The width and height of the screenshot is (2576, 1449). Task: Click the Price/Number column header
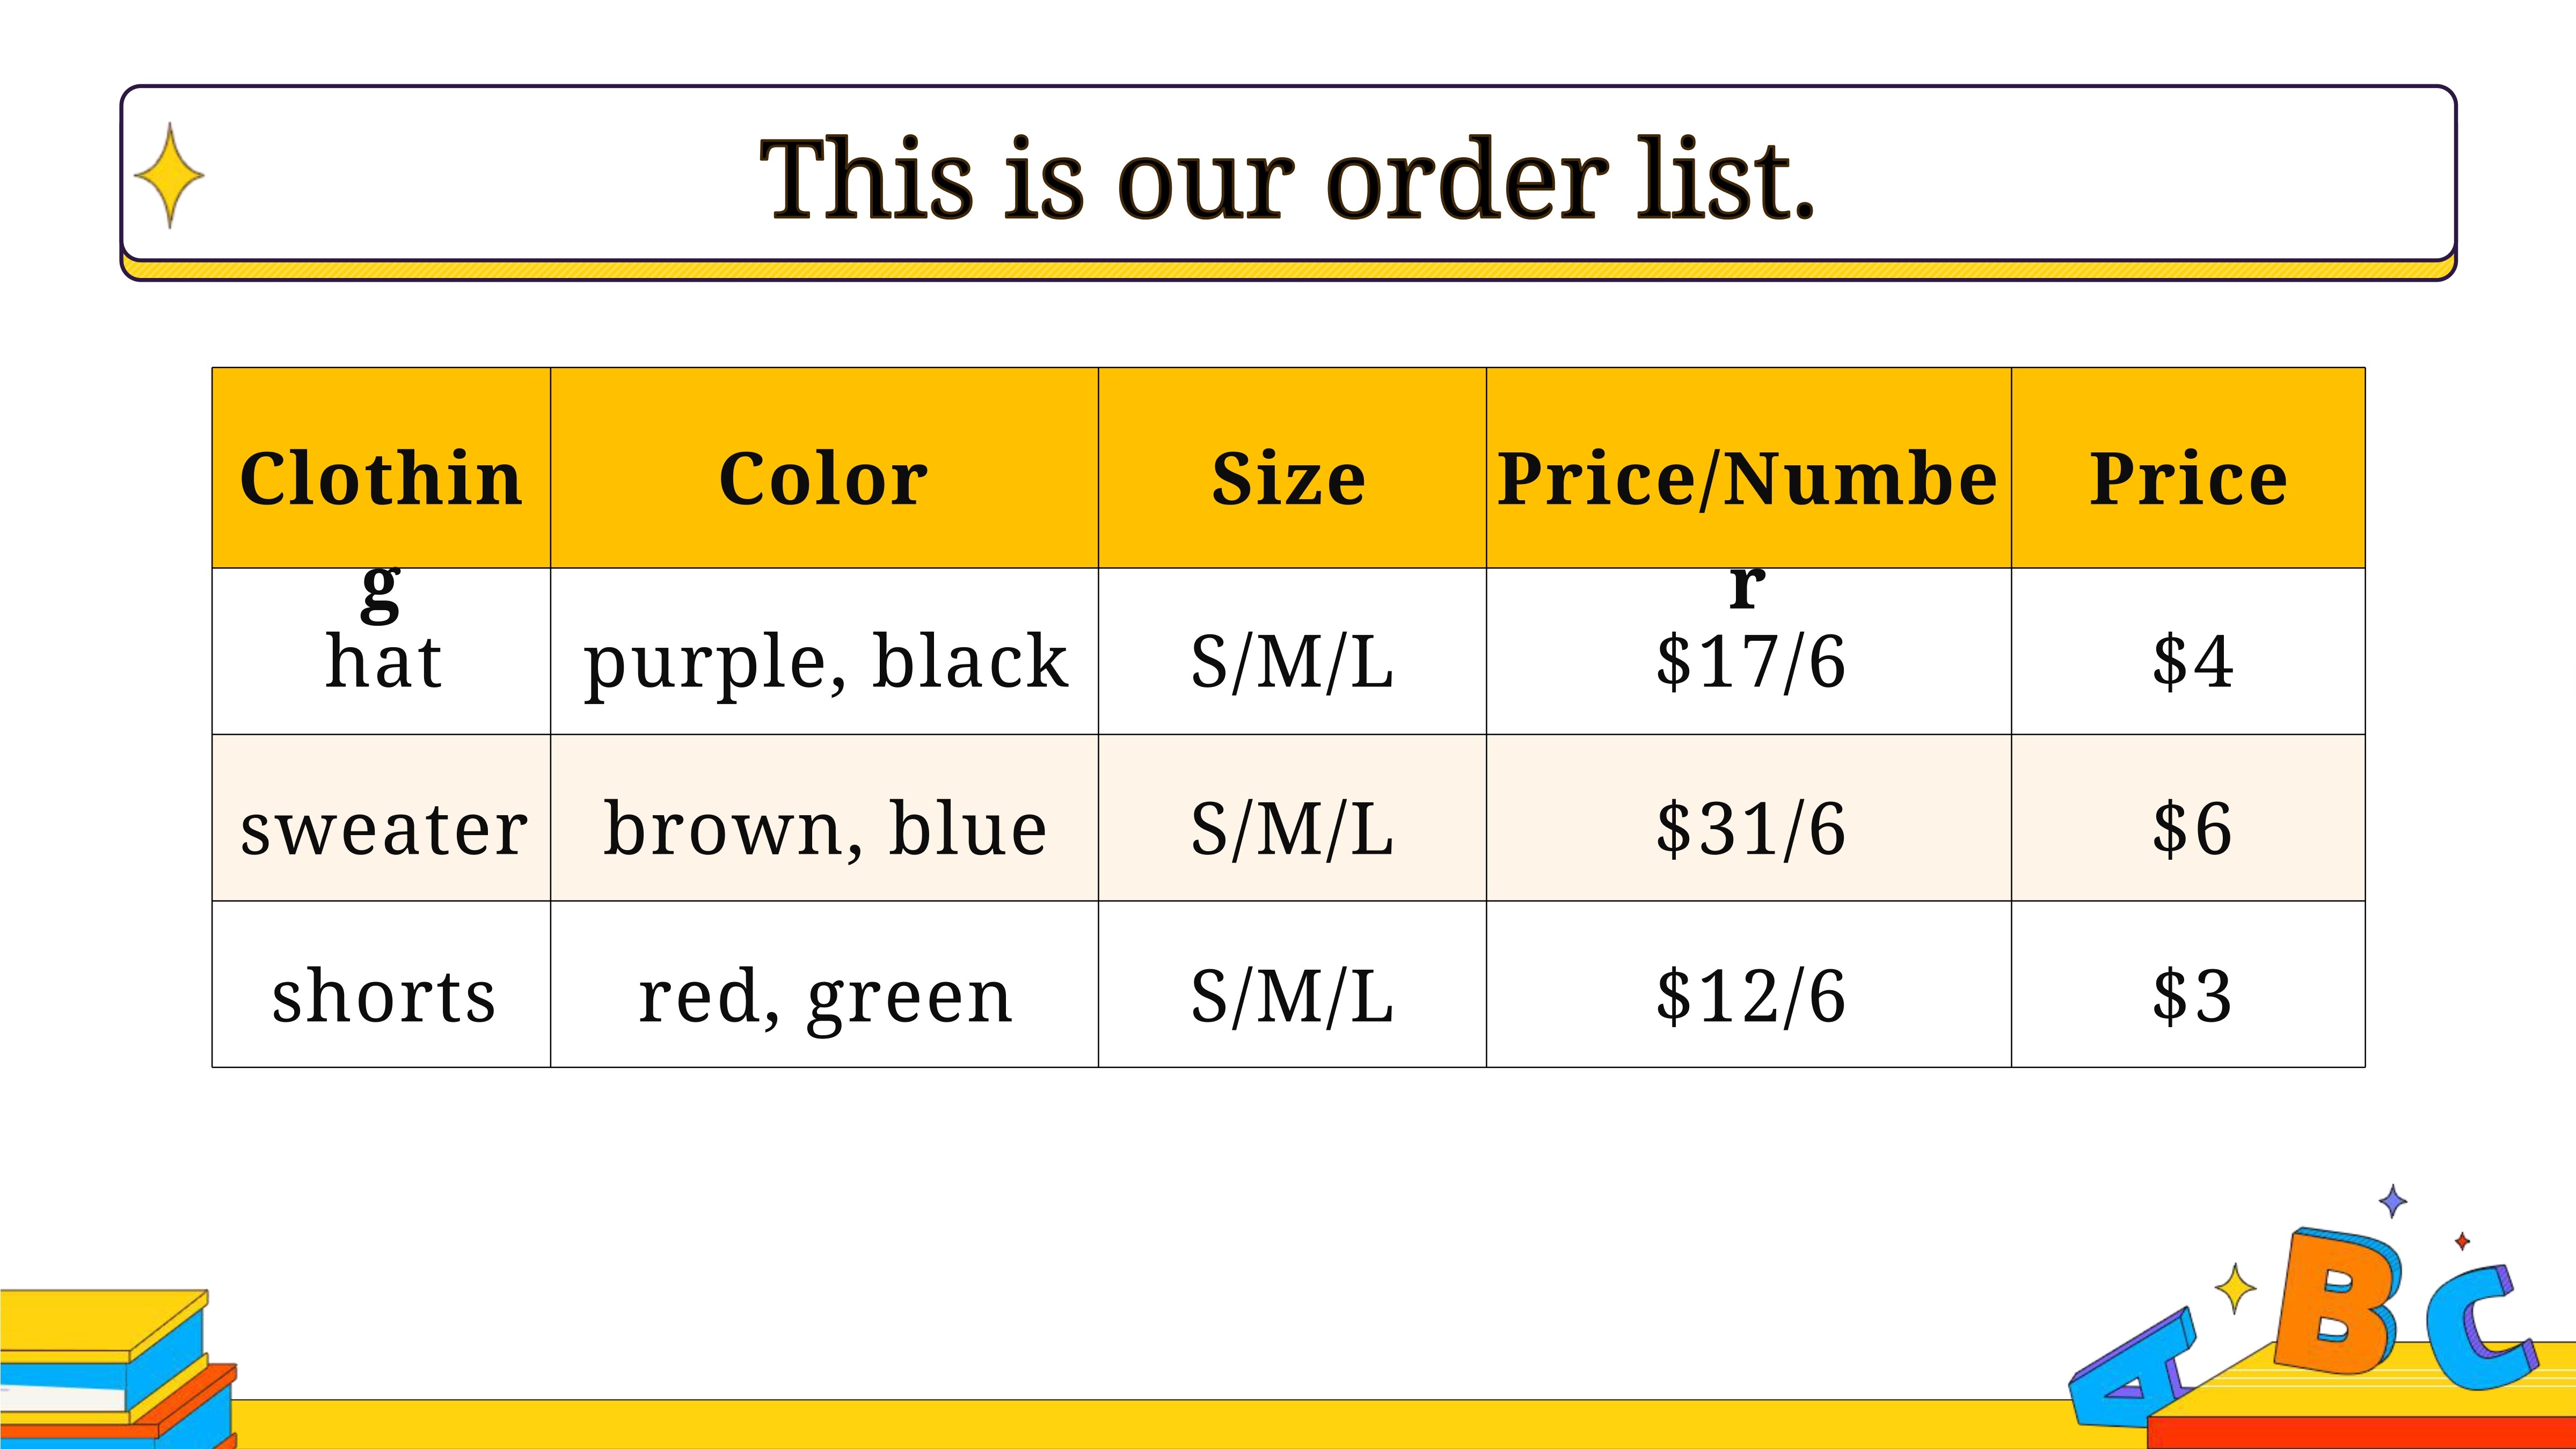click(1748, 468)
